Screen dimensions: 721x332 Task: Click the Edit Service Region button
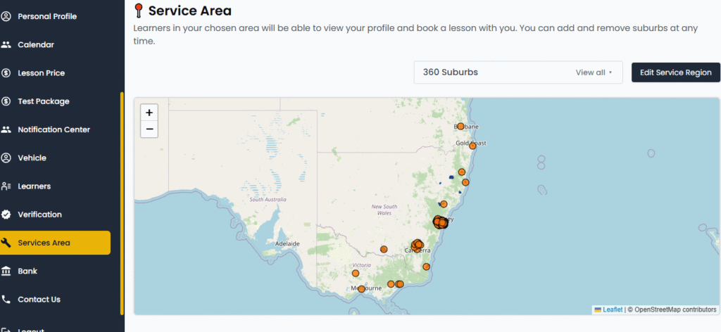(x=675, y=72)
